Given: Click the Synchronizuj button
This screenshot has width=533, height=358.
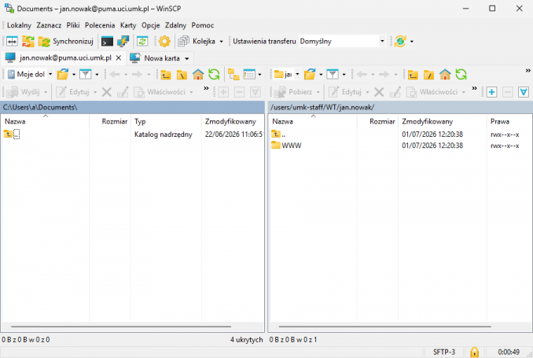Looking at the screenshot, I should click(x=66, y=42).
